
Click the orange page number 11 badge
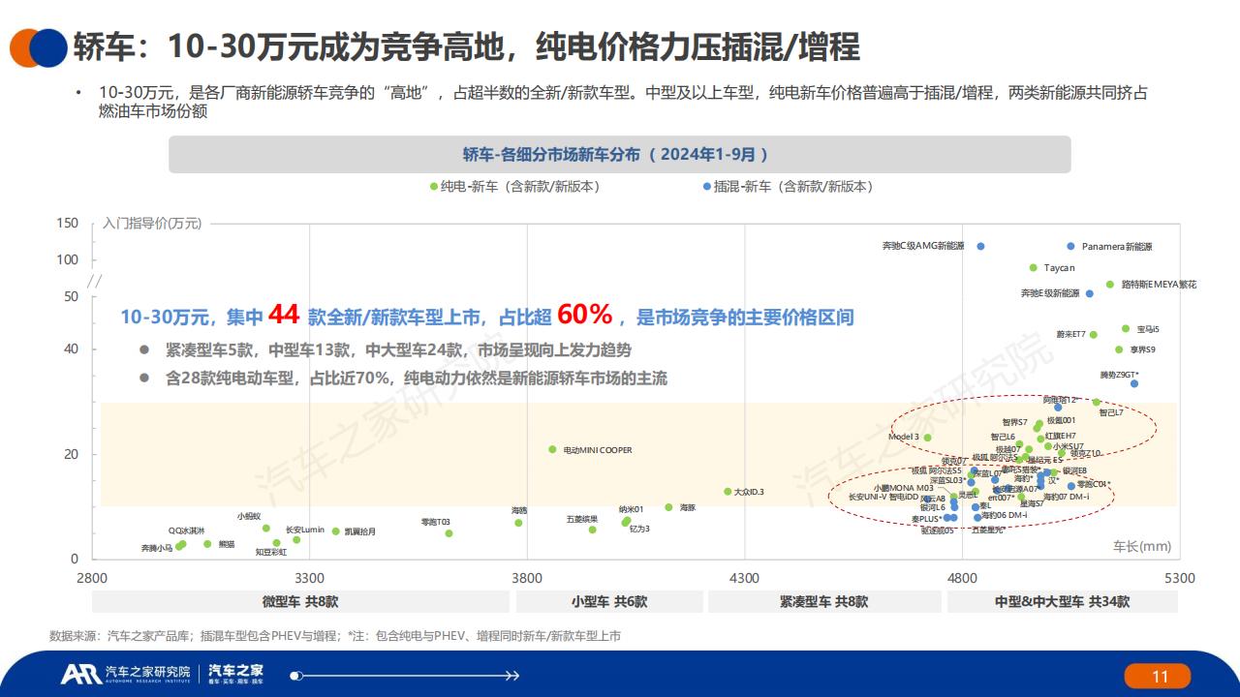click(x=1158, y=676)
